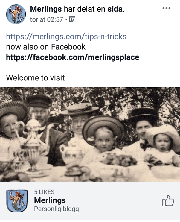
Task: Click the "now also on Facebook" text line
Action: (x=46, y=47)
